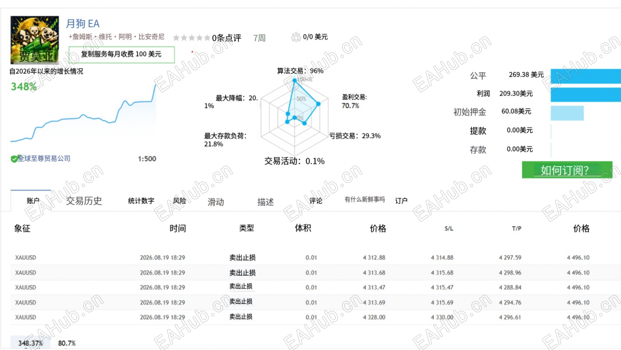This screenshot has height=350, width=621.
Task: Sort by the 类型 column header
Action: click(247, 228)
